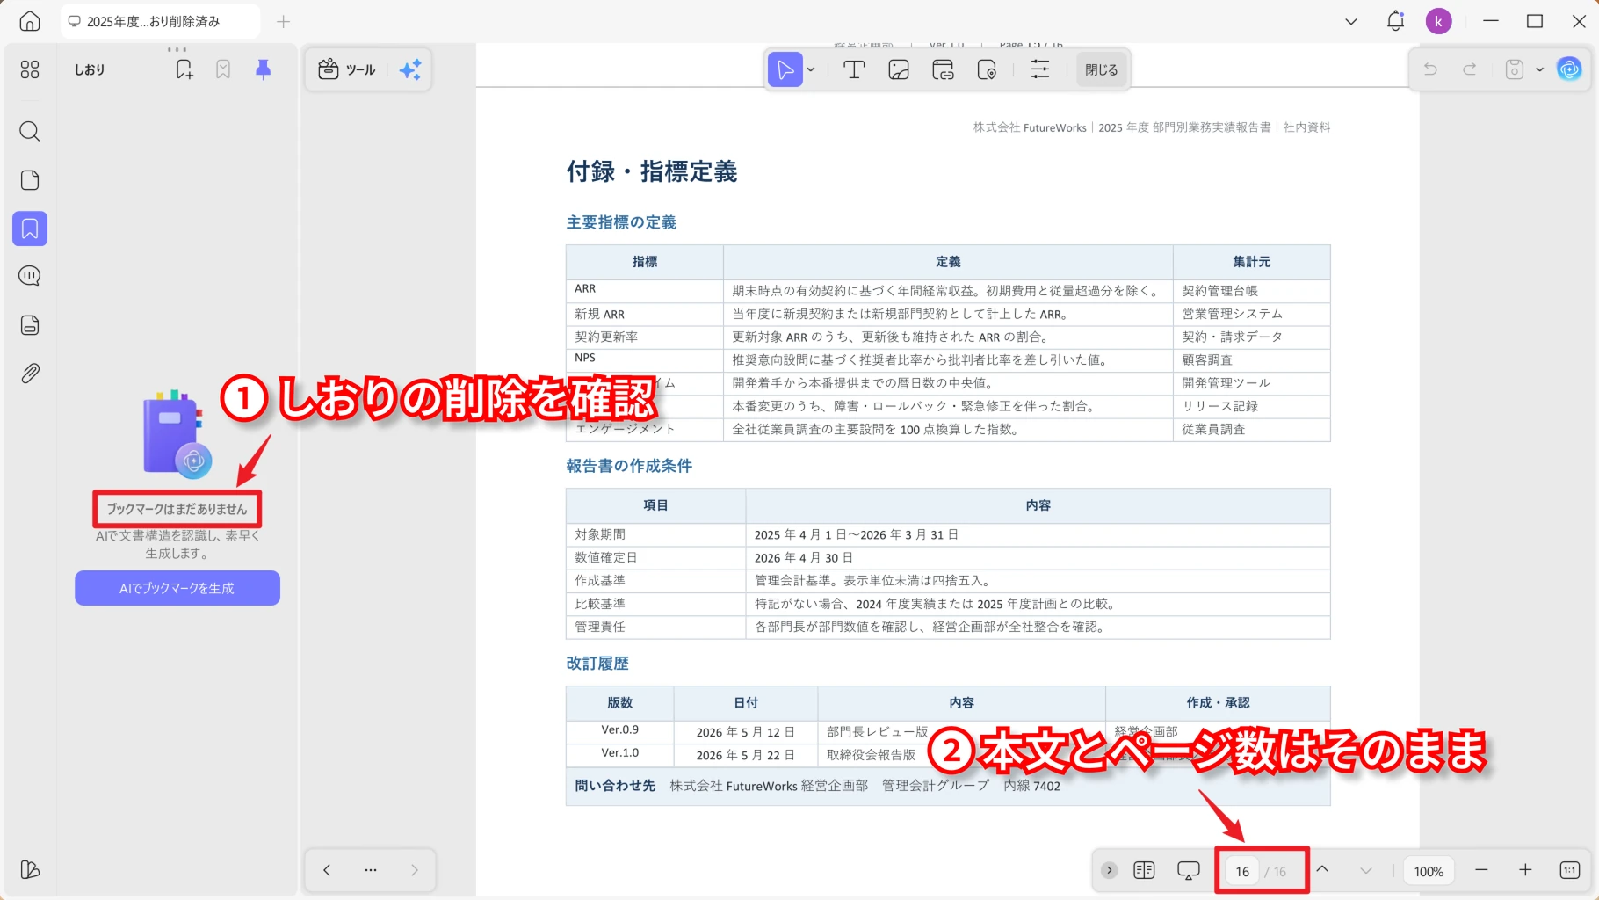The width and height of the screenshot is (1599, 900).
Task: Open the page panel icon
Action: click(x=30, y=180)
